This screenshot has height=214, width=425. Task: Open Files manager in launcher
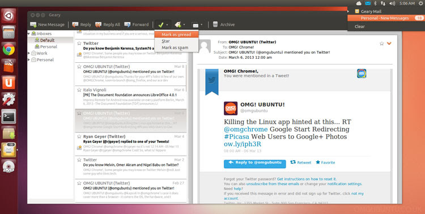pos(8,32)
